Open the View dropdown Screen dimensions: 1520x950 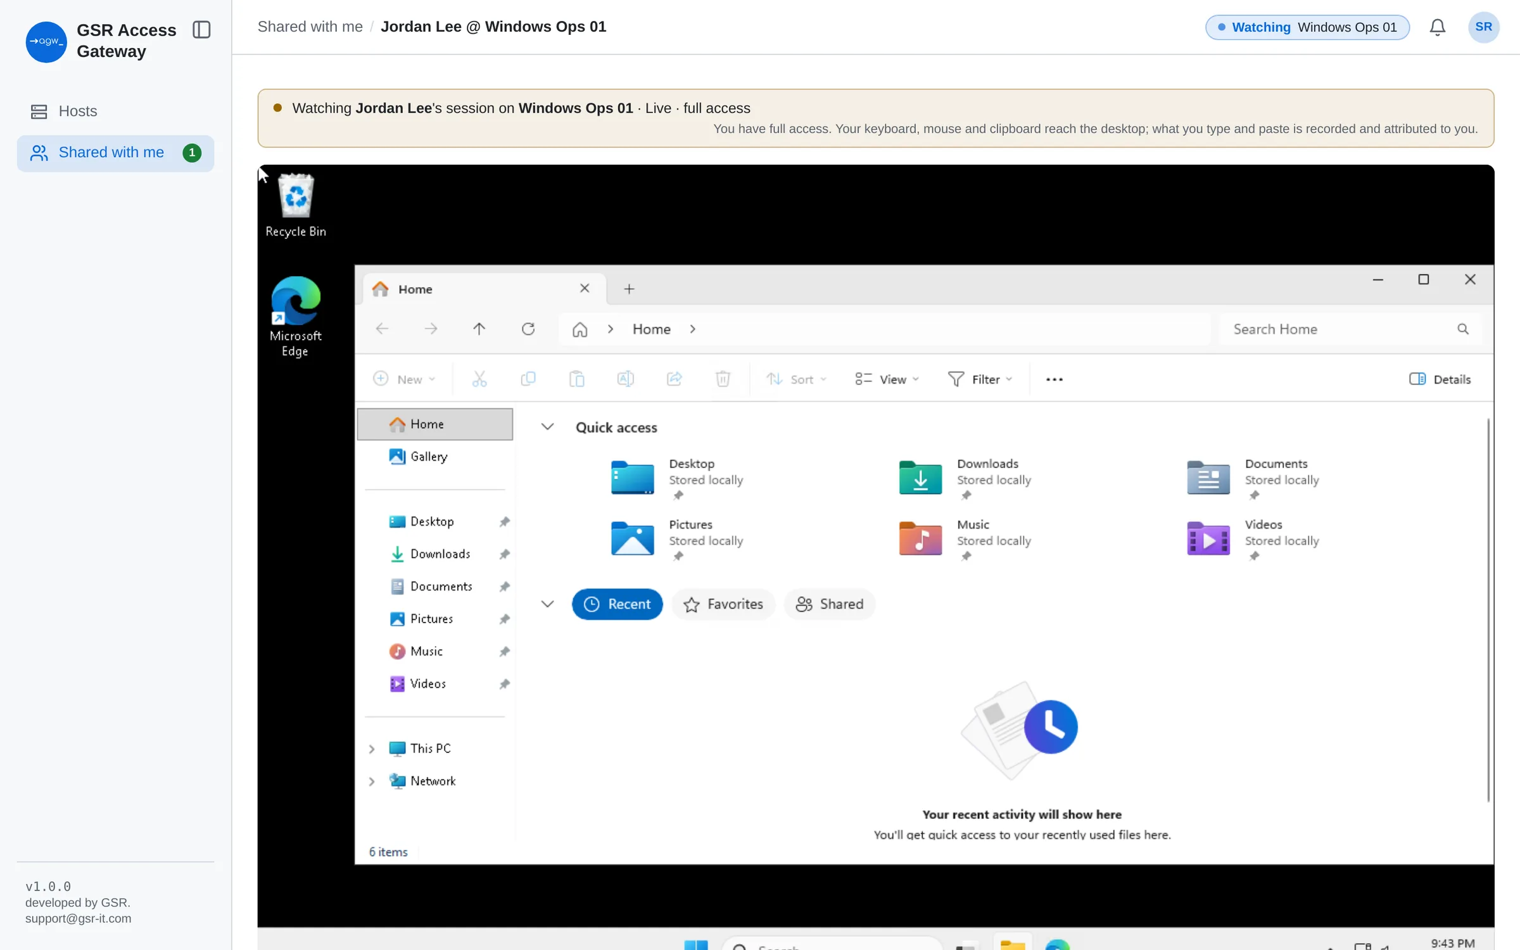pyautogui.click(x=887, y=379)
